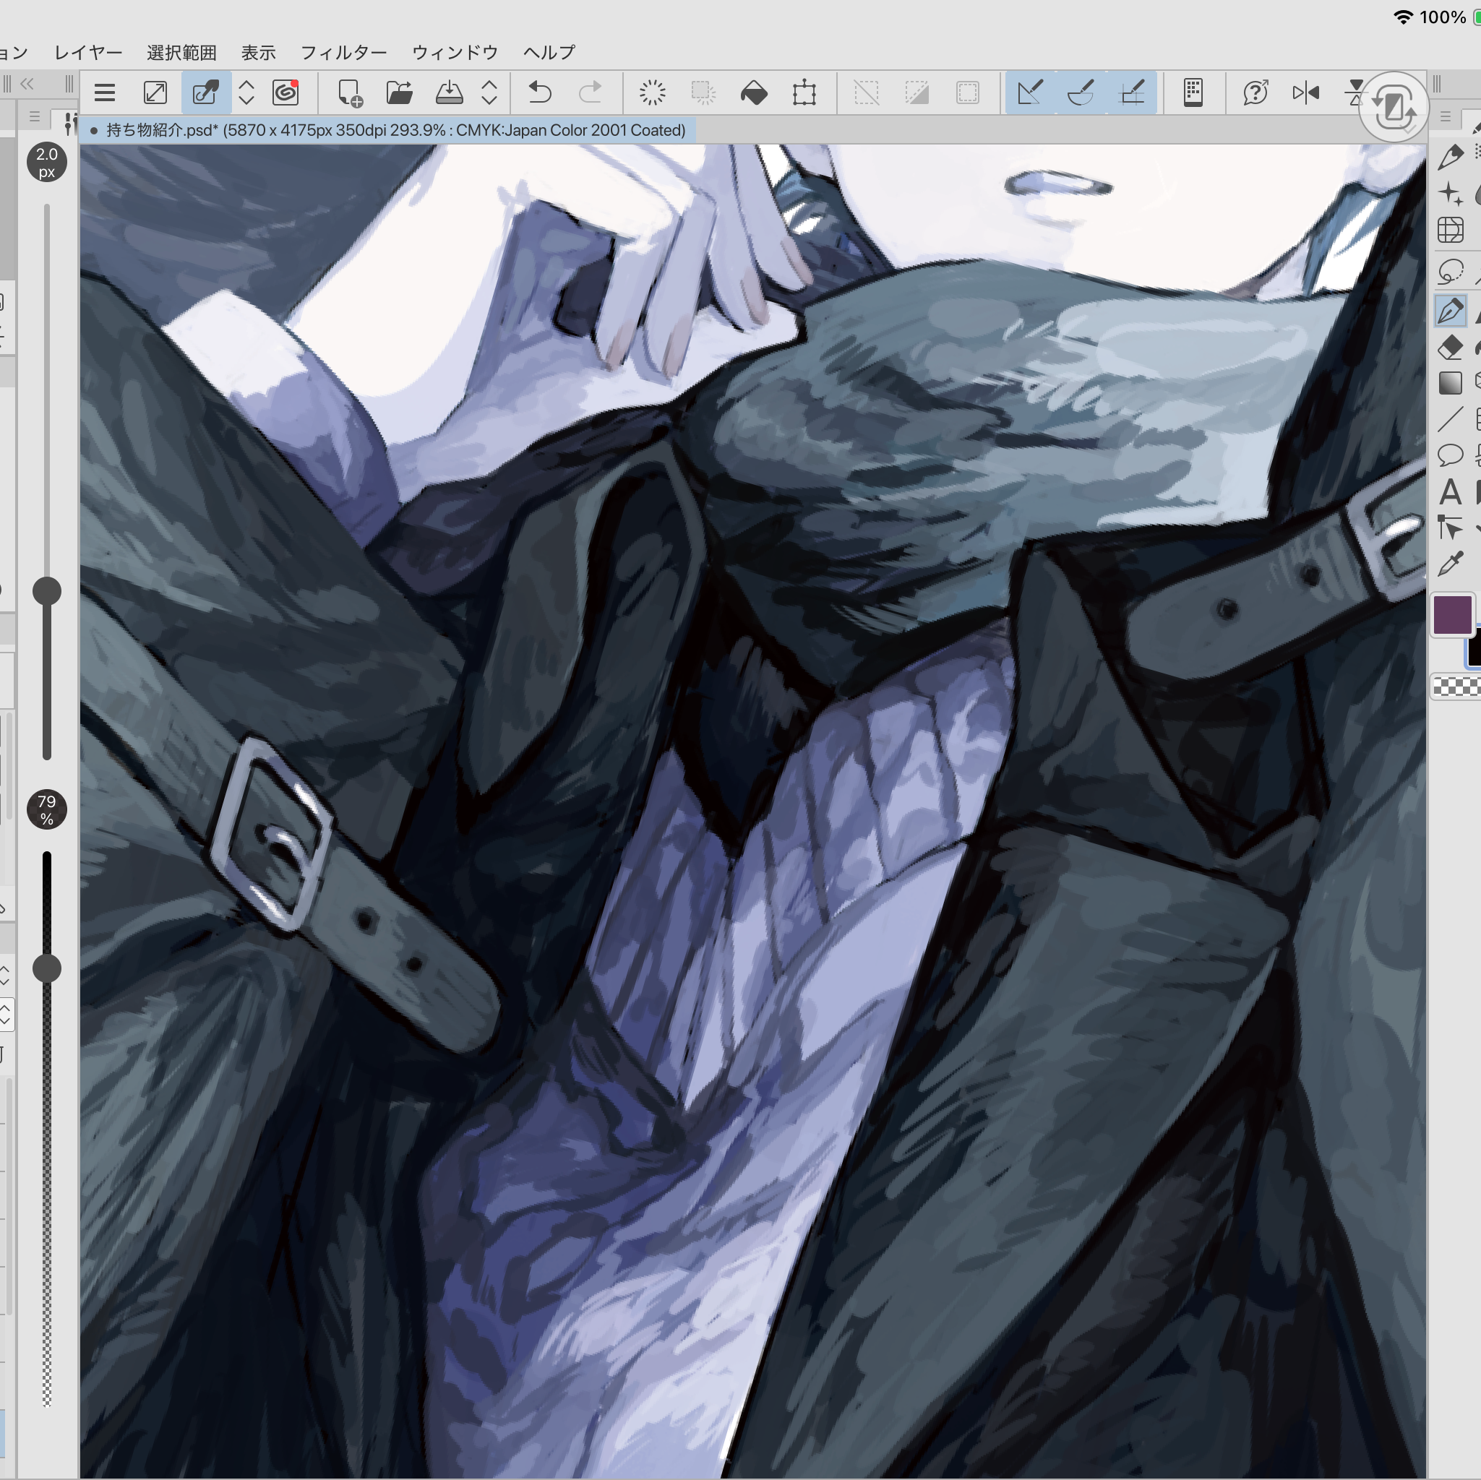
Task: Click the Undo arrow in command bar
Action: 540,92
